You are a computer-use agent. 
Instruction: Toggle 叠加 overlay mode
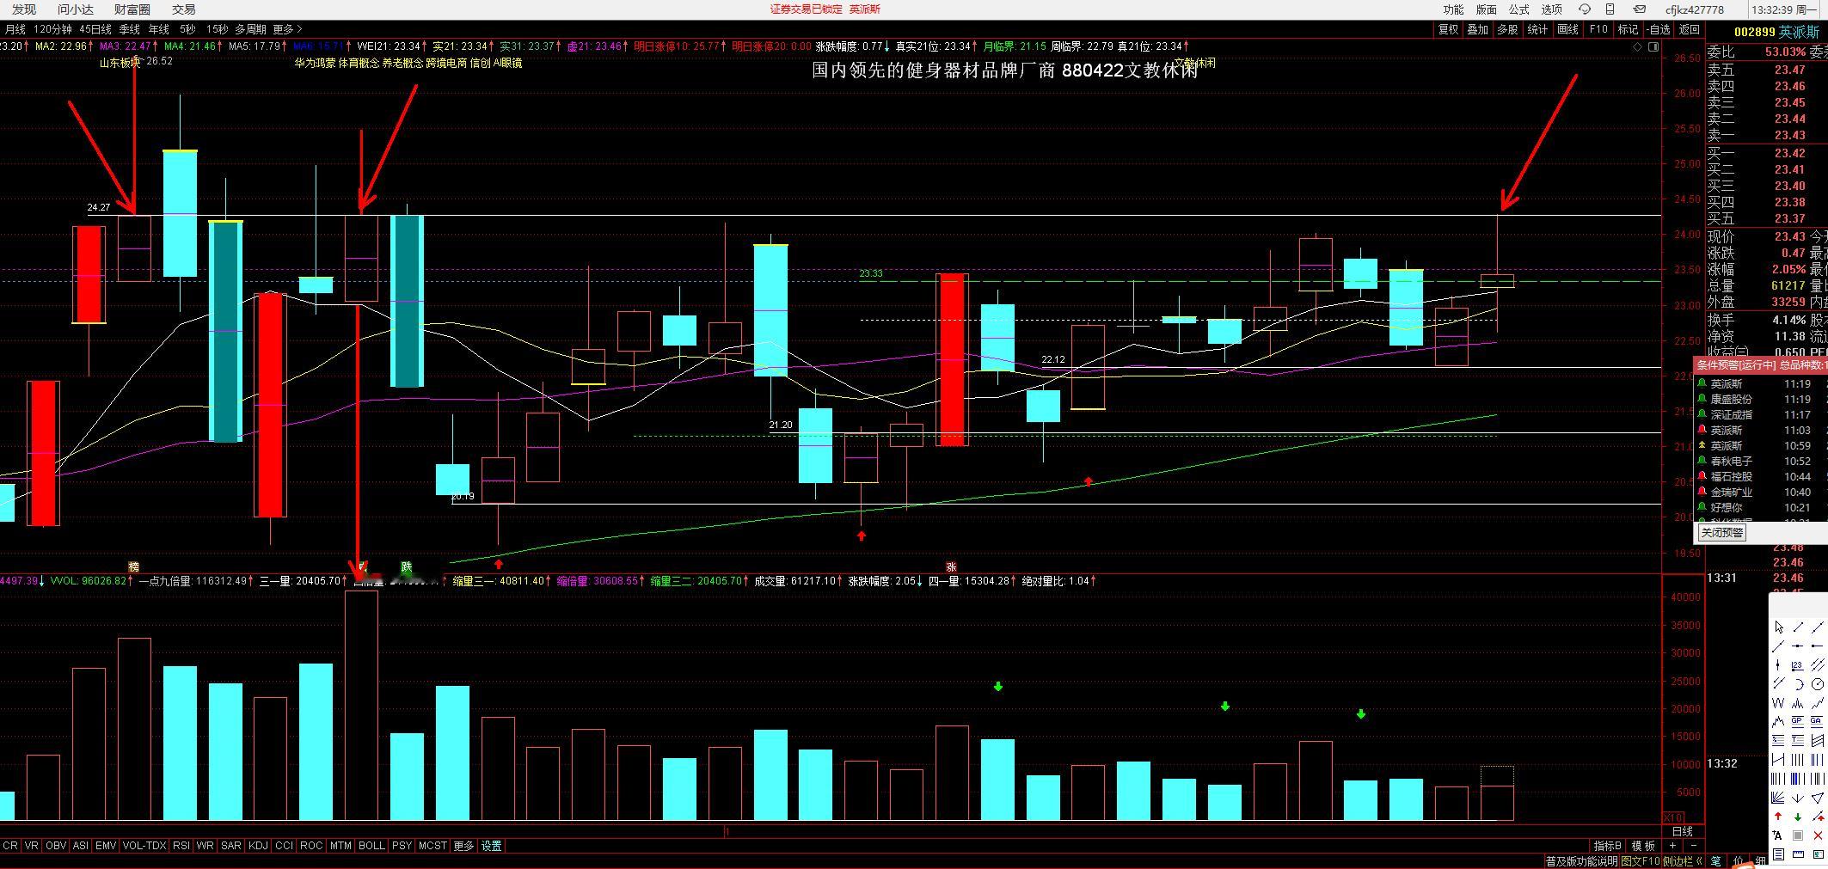[x=1478, y=29]
